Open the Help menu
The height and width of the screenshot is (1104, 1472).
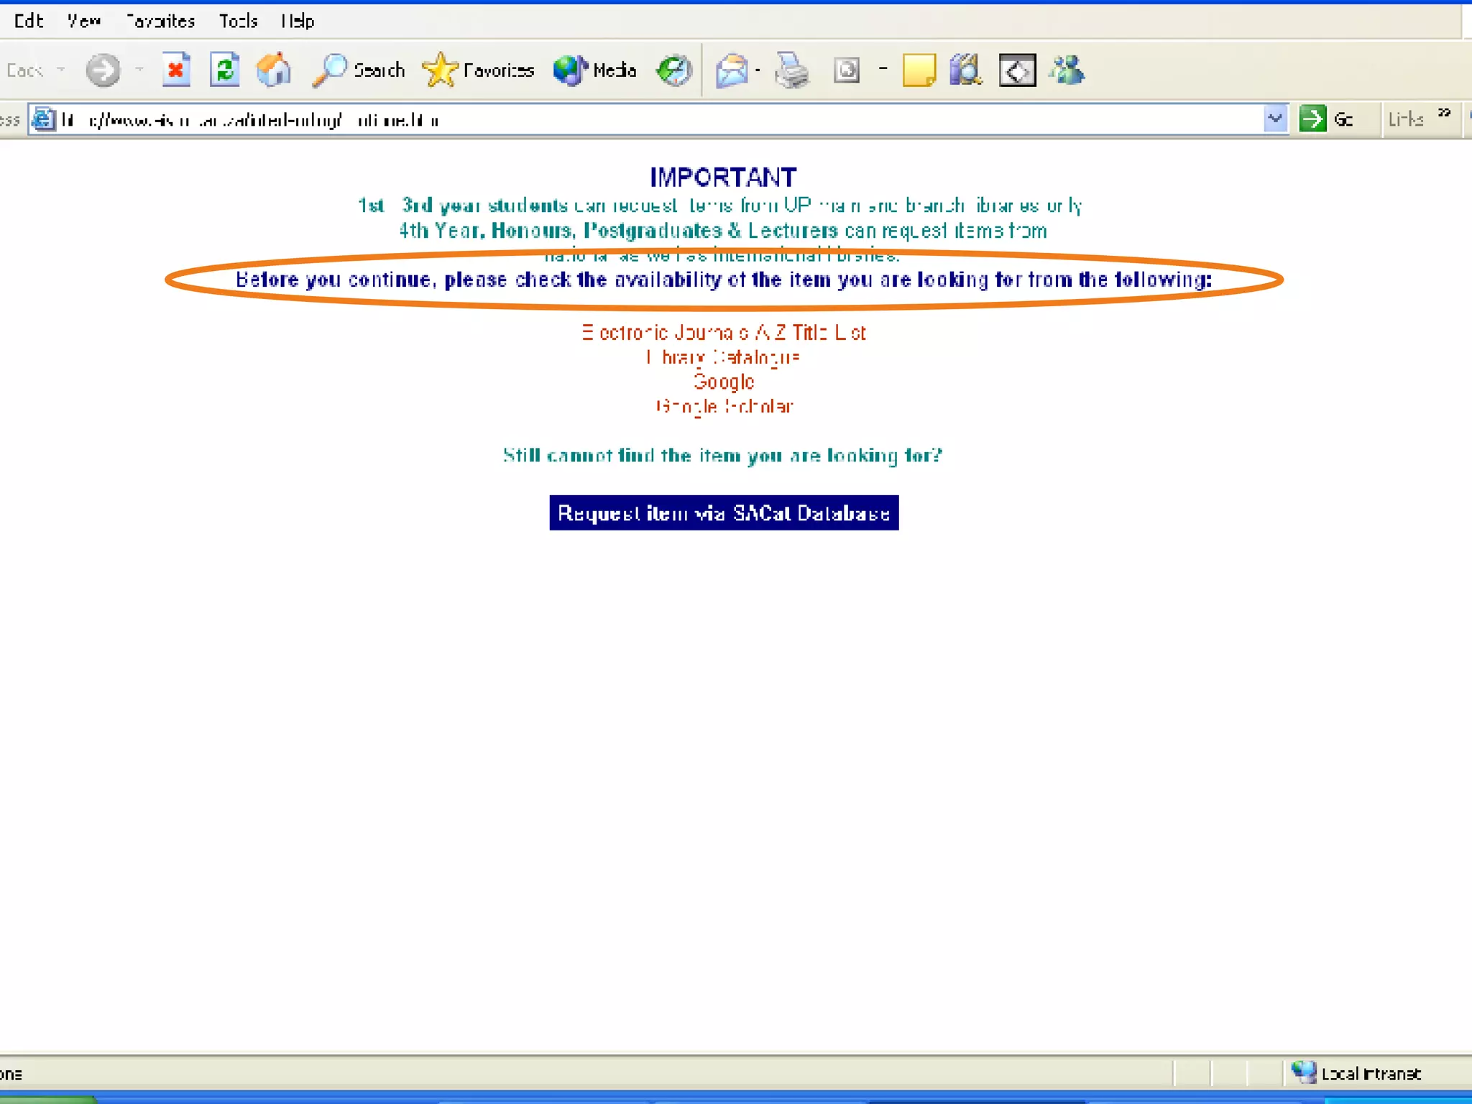tap(298, 21)
